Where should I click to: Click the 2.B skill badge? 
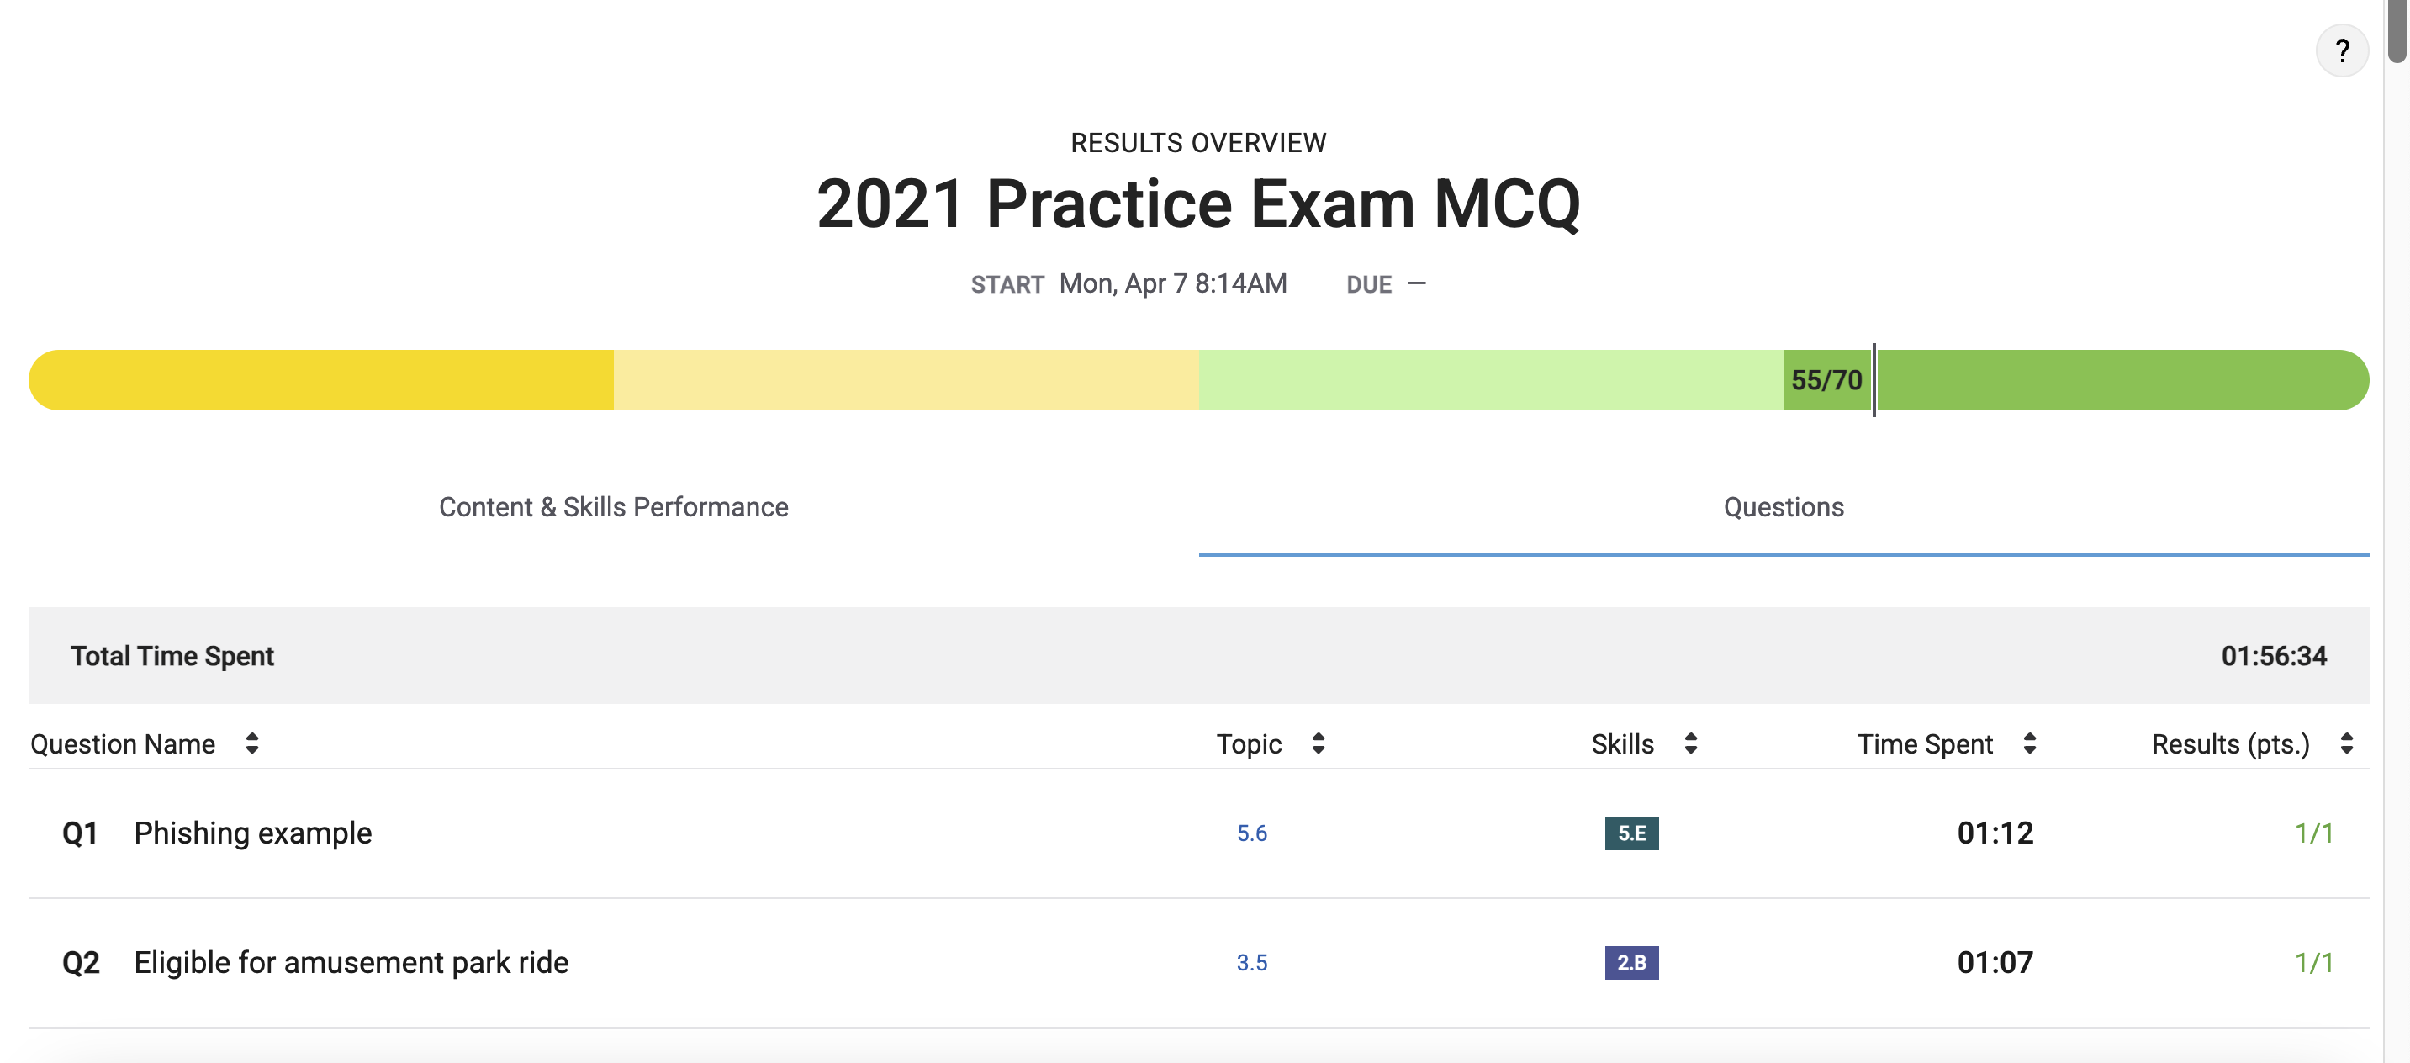pos(1630,962)
